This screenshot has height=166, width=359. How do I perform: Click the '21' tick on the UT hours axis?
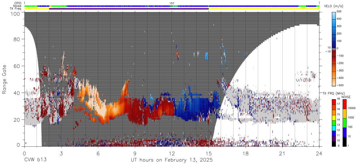pyautogui.click(x=282, y=154)
